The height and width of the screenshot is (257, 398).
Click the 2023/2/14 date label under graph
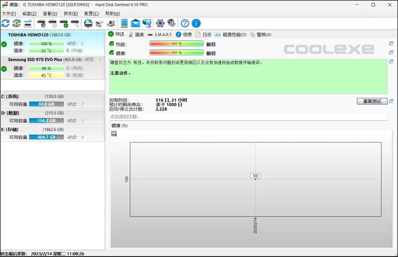255,226
